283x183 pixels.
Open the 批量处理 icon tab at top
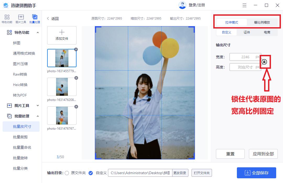pyautogui.click(x=35, y=19)
